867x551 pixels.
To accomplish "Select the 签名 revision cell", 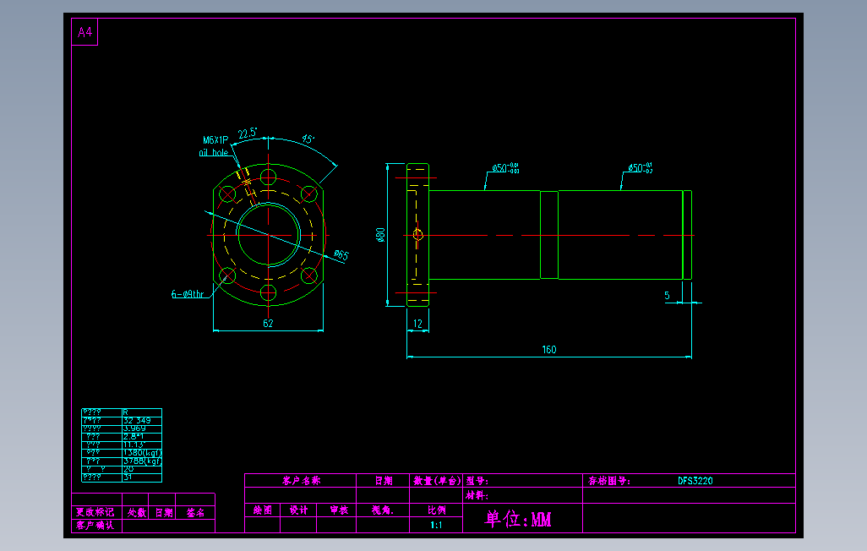I will coord(195,513).
